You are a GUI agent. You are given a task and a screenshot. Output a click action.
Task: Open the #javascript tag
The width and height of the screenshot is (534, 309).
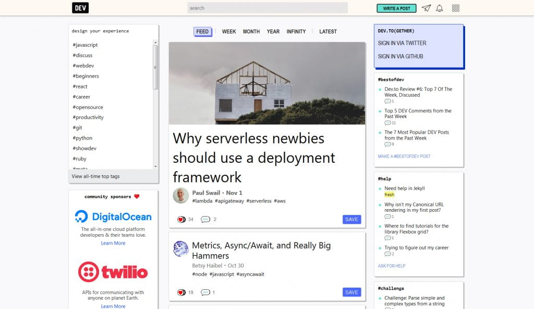coord(86,45)
